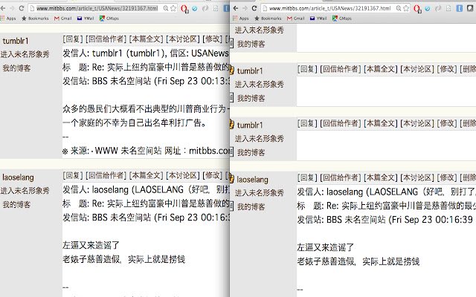Click 回信给作者 on laoselang post in left window
476x297 pixels.
[106, 175]
